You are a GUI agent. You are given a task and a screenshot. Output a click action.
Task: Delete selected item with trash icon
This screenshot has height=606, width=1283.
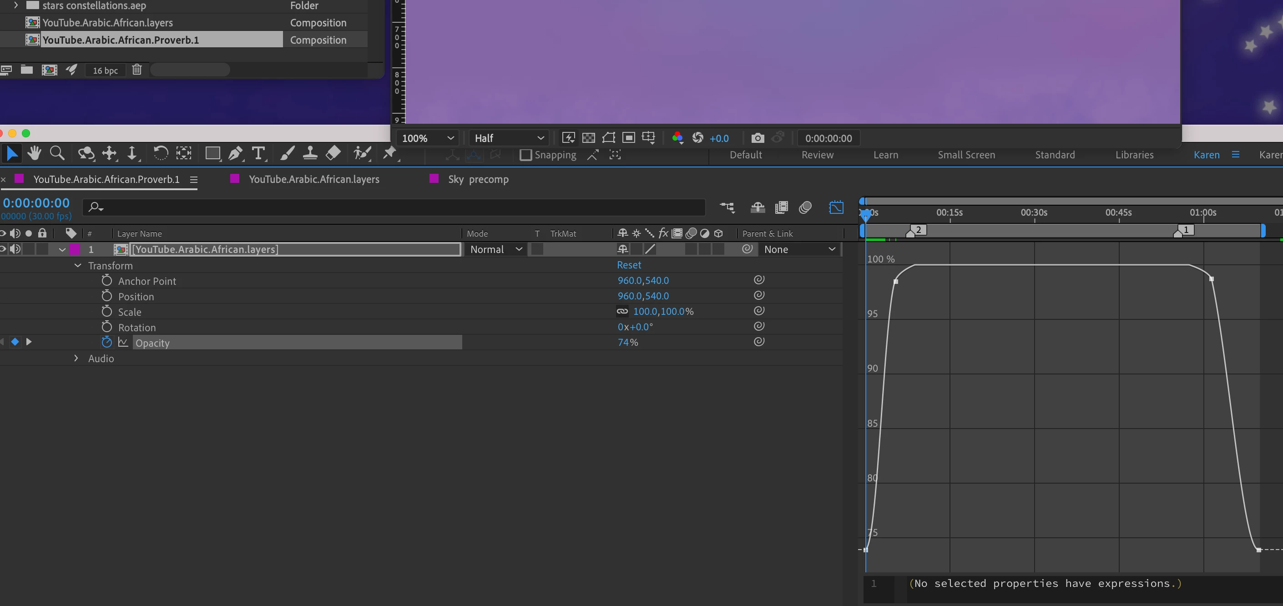[137, 70]
